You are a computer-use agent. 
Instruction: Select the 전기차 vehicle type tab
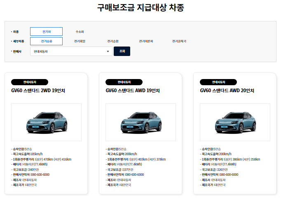coord(46,32)
